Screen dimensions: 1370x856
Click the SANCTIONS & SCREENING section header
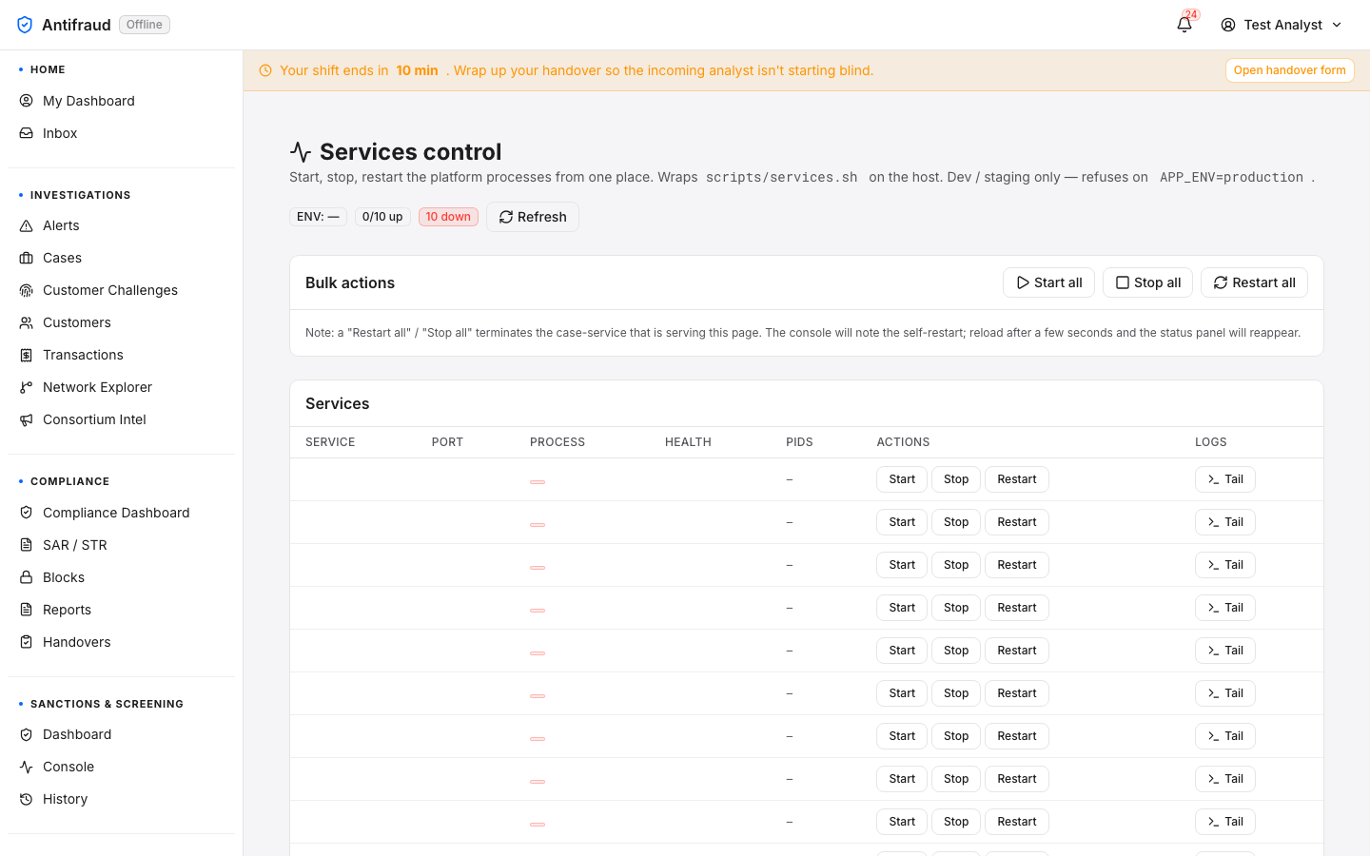(107, 704)
